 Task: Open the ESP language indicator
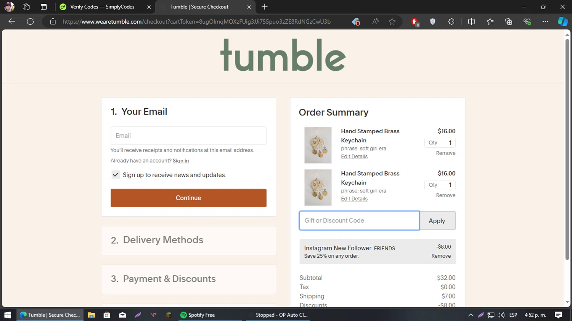tap(513, 315)
